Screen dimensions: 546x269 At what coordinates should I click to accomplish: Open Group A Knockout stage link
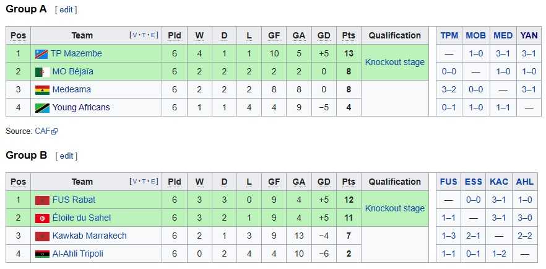pos(395,63)
